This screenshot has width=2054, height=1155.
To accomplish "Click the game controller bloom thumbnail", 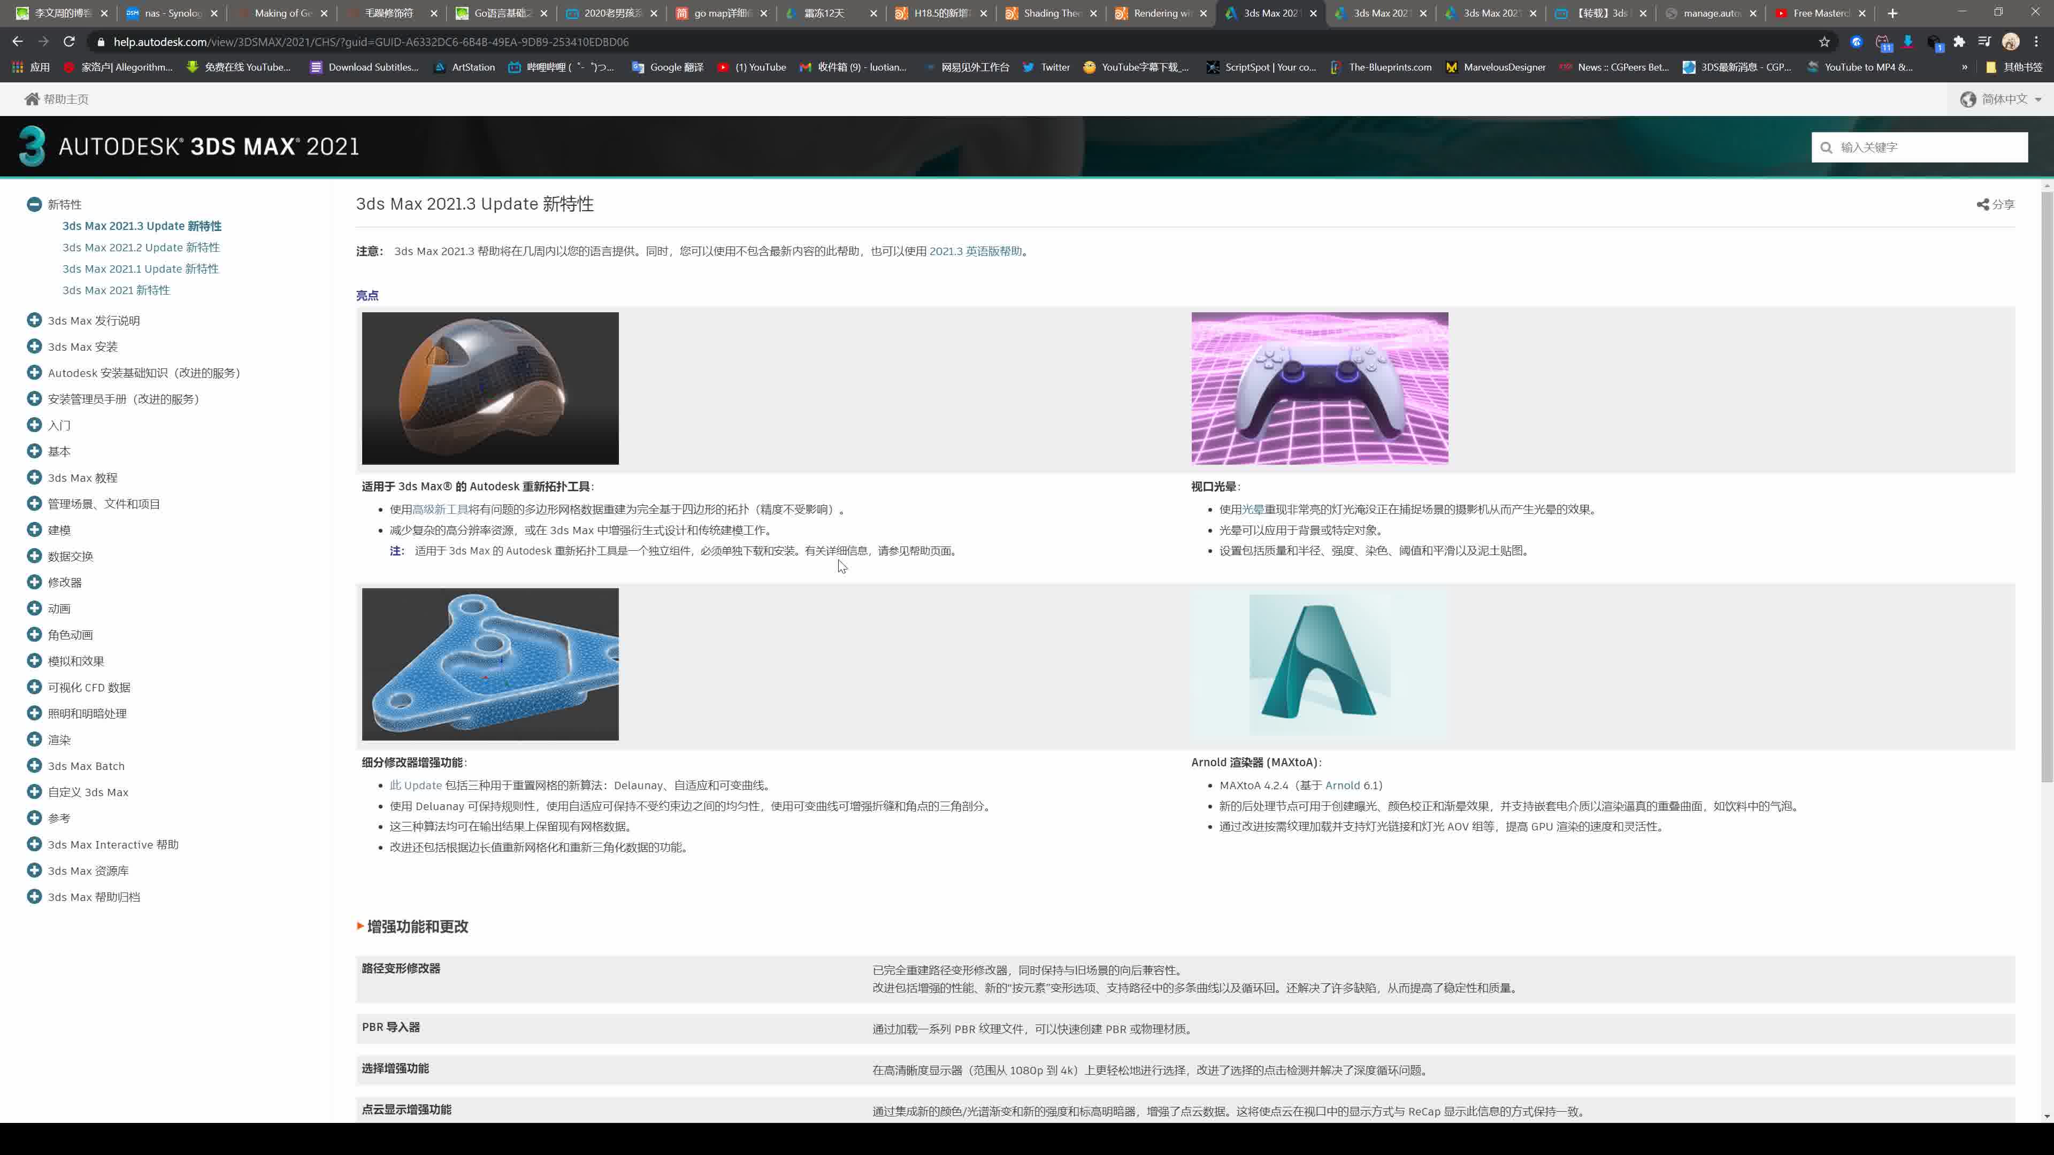I will point(1320,389).
